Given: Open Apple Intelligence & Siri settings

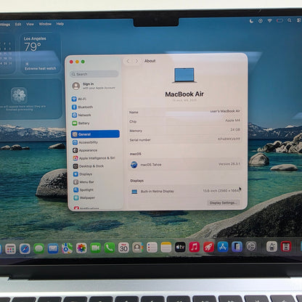Looking at the screenshot, I should [94, 158].
